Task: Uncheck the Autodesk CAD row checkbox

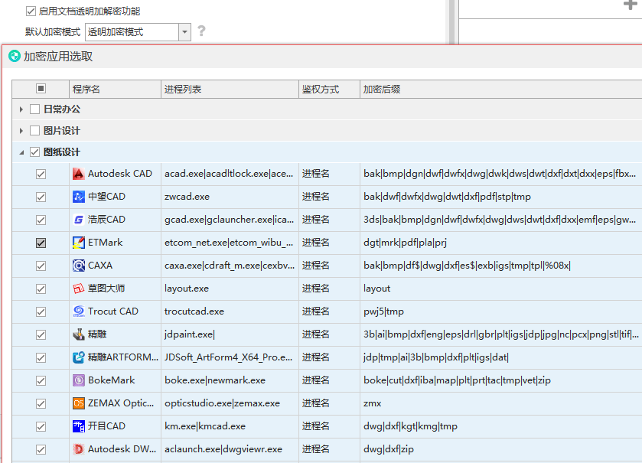Action: click(x=41, y=174)
